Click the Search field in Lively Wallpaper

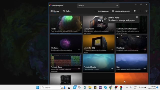point(98,5)
